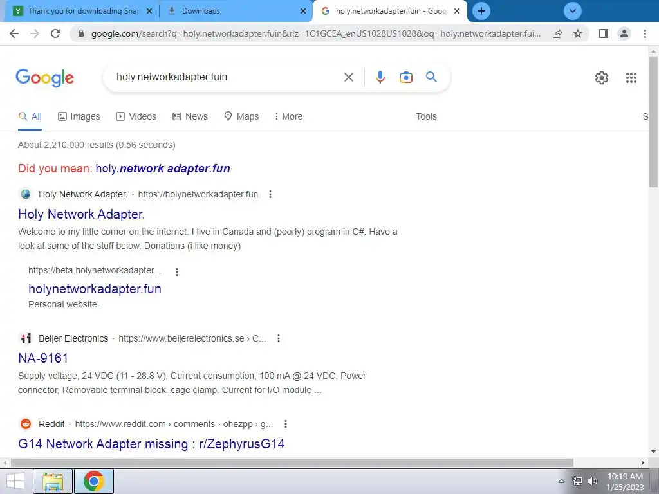This screenshot has height=494, width=659.
Task: Open Google settings gear icon
Action: click(602, 78)
